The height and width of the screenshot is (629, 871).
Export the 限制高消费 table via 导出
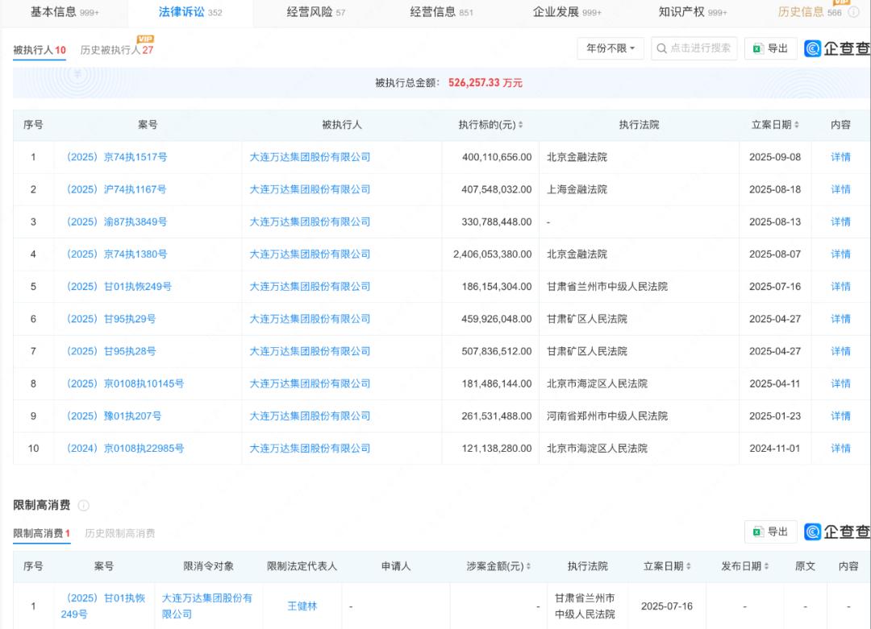pyautogui.click(x=770, y=532)
